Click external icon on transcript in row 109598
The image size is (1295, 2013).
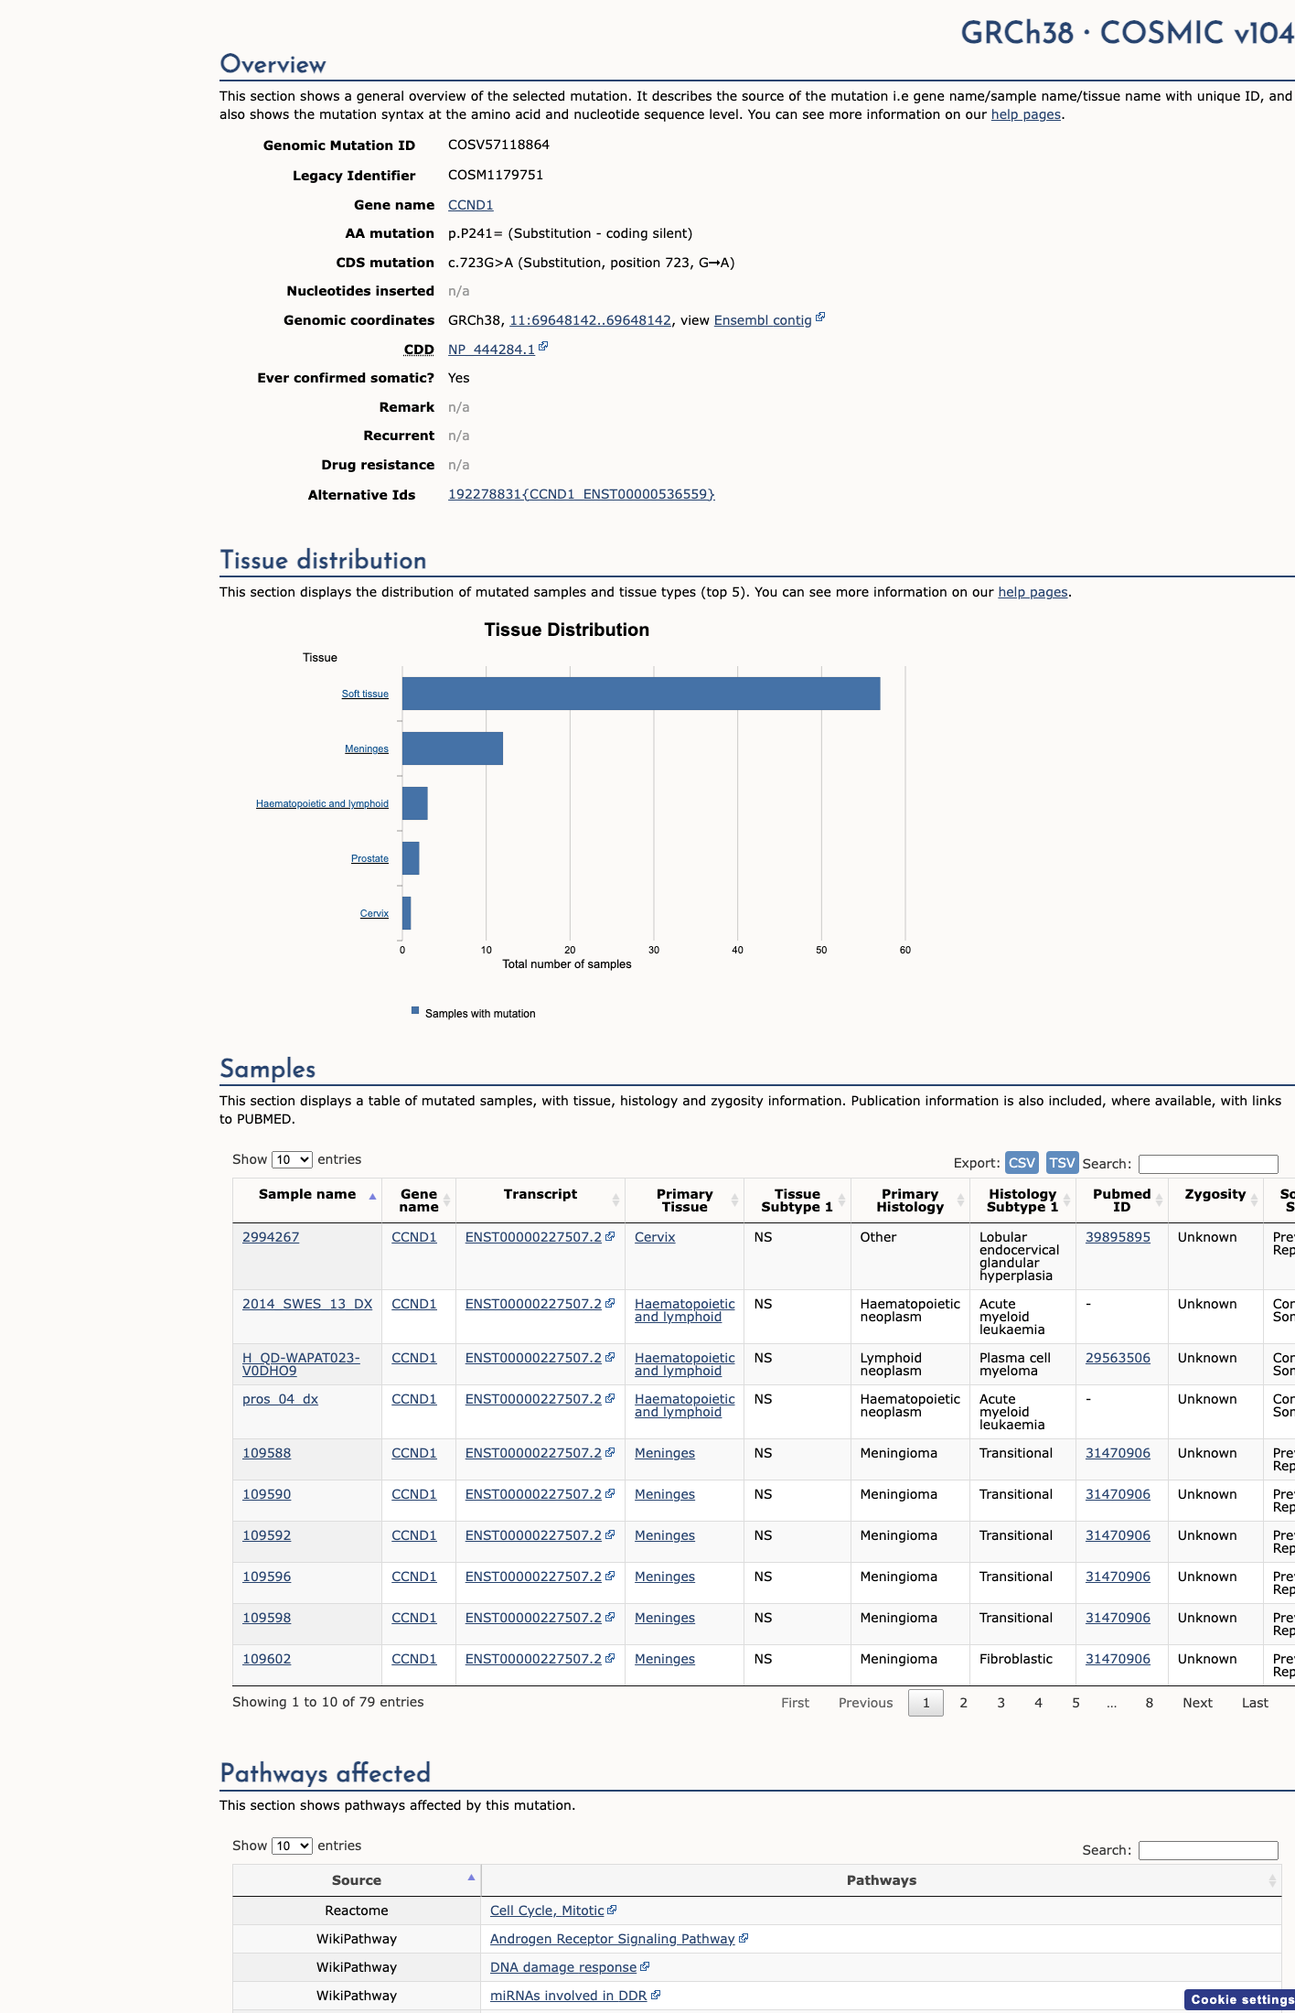click(610, 1616)
